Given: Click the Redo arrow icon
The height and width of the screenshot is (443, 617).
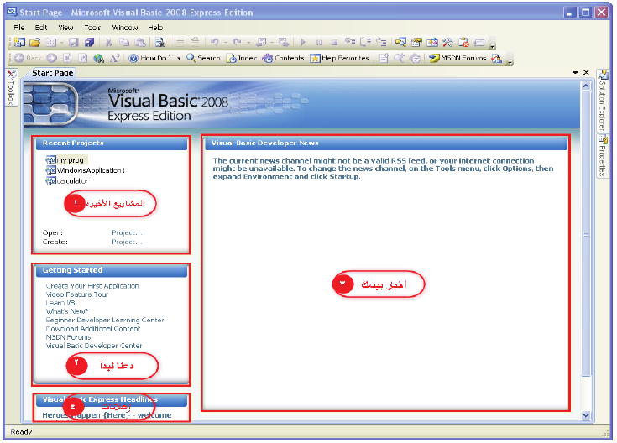Looking at the screenshot, I should [x=237, y=42].
